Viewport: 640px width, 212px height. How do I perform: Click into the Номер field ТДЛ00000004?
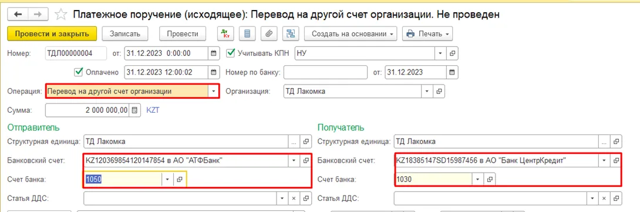click(76, 53)
